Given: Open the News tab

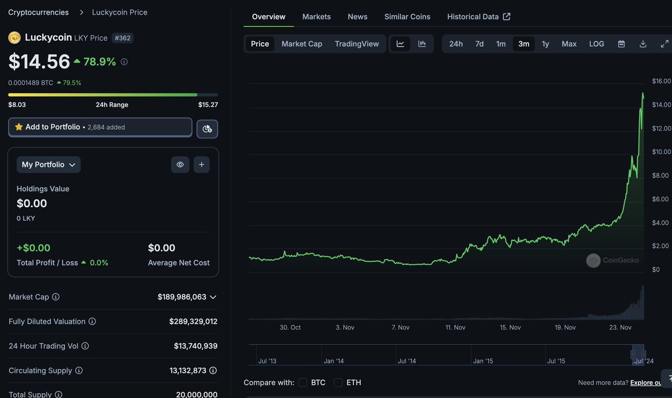Looking at the screenshot, I should click(357, 17).
